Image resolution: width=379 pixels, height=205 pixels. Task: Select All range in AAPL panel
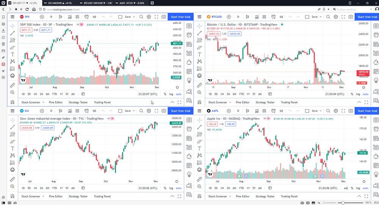click(260, 188)
